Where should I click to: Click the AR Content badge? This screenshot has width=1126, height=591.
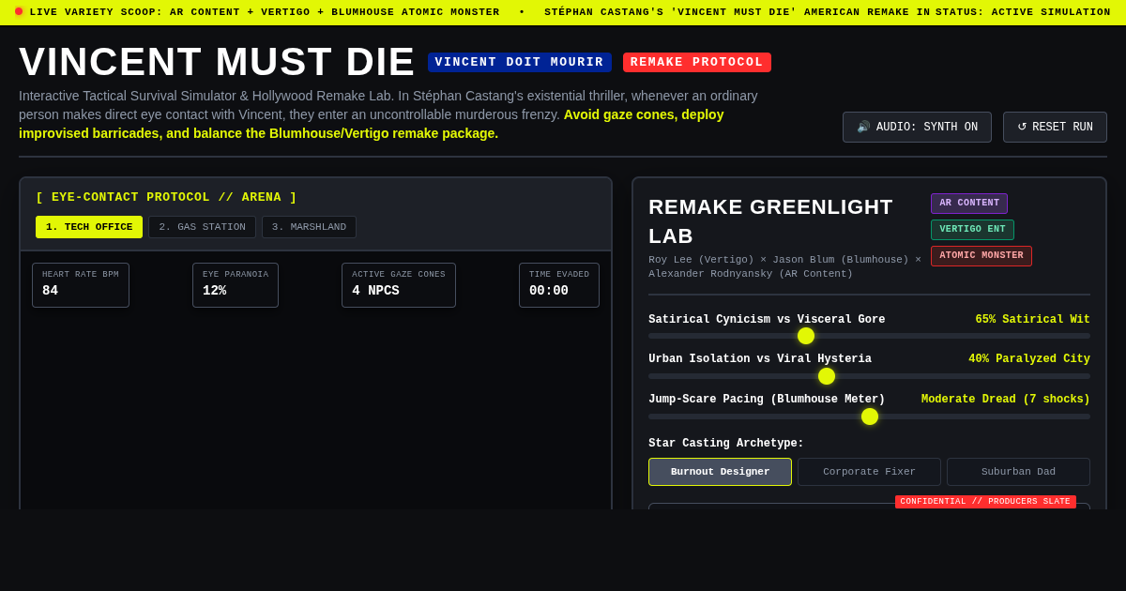coord(969,204)
